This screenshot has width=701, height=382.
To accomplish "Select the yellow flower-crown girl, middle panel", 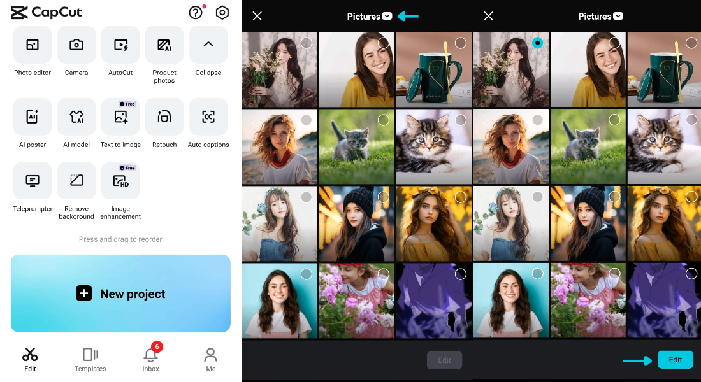I will (x=461, y=197).
